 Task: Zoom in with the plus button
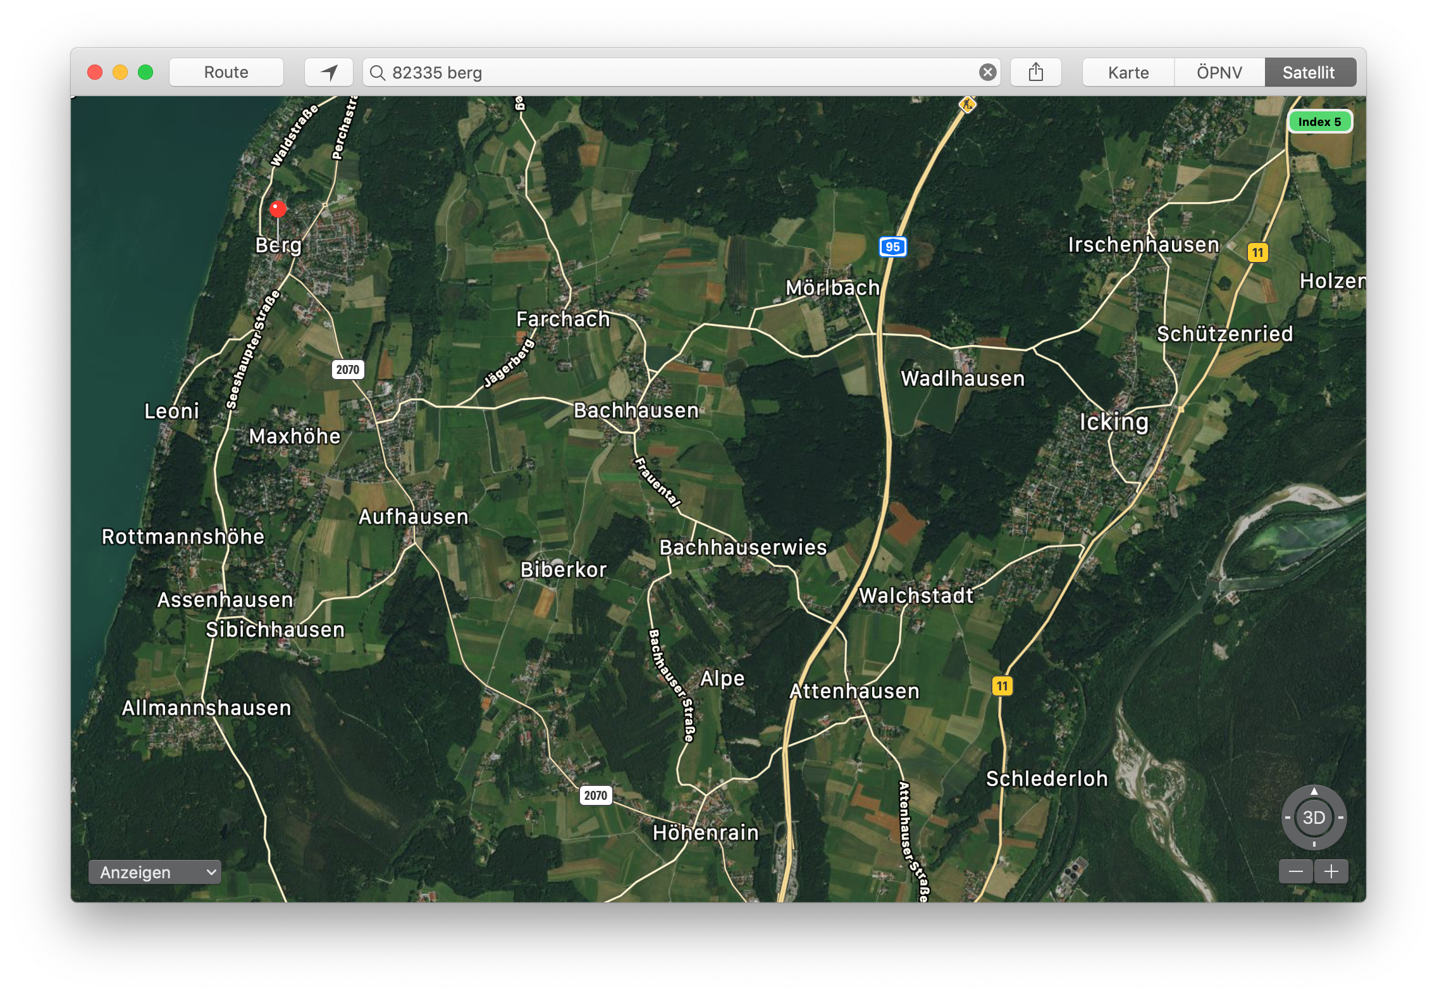click(1331, 872)
